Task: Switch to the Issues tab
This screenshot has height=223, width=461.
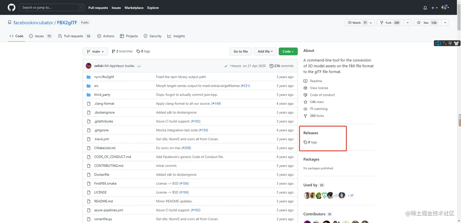Action: pos(41,36)
